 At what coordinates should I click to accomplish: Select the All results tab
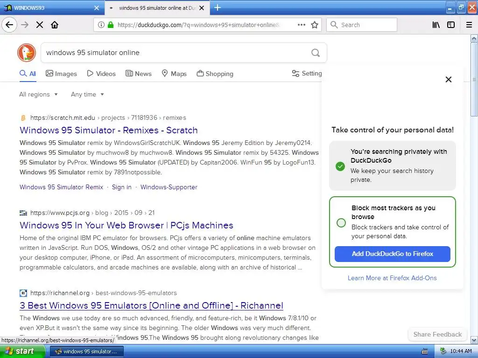[28, 73]
